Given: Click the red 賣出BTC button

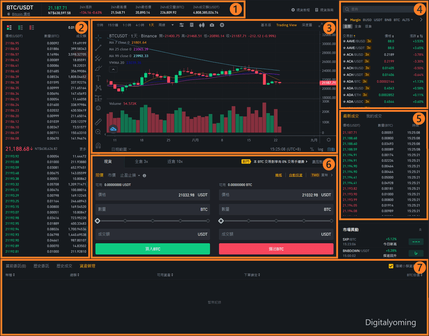Looking at the screenshot, I should pos(276,249).
